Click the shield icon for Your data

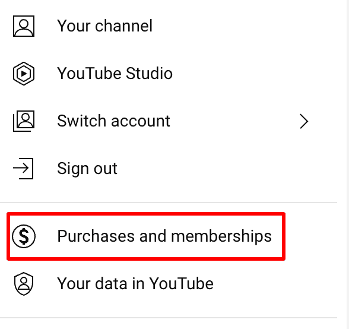24,283
